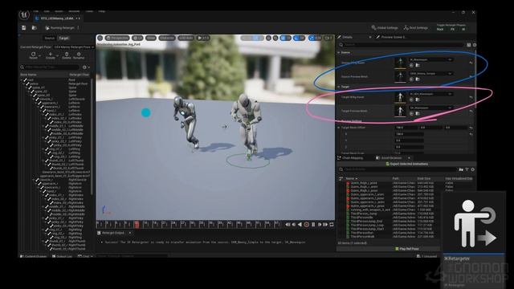
Task: Click the Reset pose icon
Action: pyautogui.click(x=33, y=54)
